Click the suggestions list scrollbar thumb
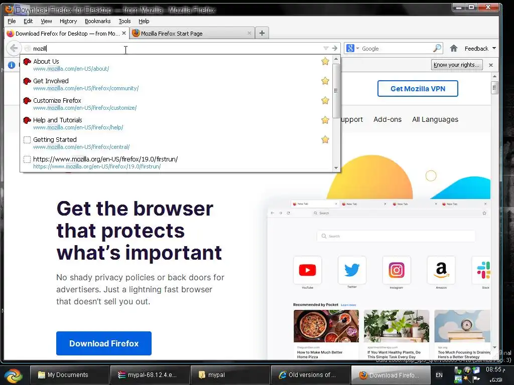The image size is (514, 385). 336,91
